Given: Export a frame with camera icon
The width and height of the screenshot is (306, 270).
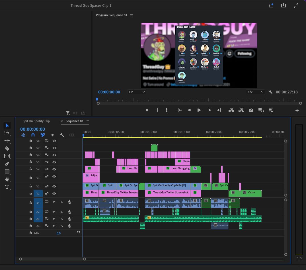Looking at the screenshot, I should (x=251, y=110).
